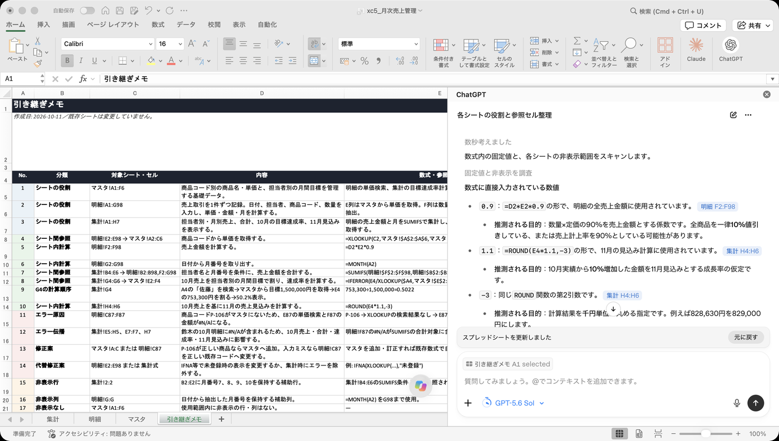
Task: Toggle Page Break Preview in status bar
Action: [658, 433]
